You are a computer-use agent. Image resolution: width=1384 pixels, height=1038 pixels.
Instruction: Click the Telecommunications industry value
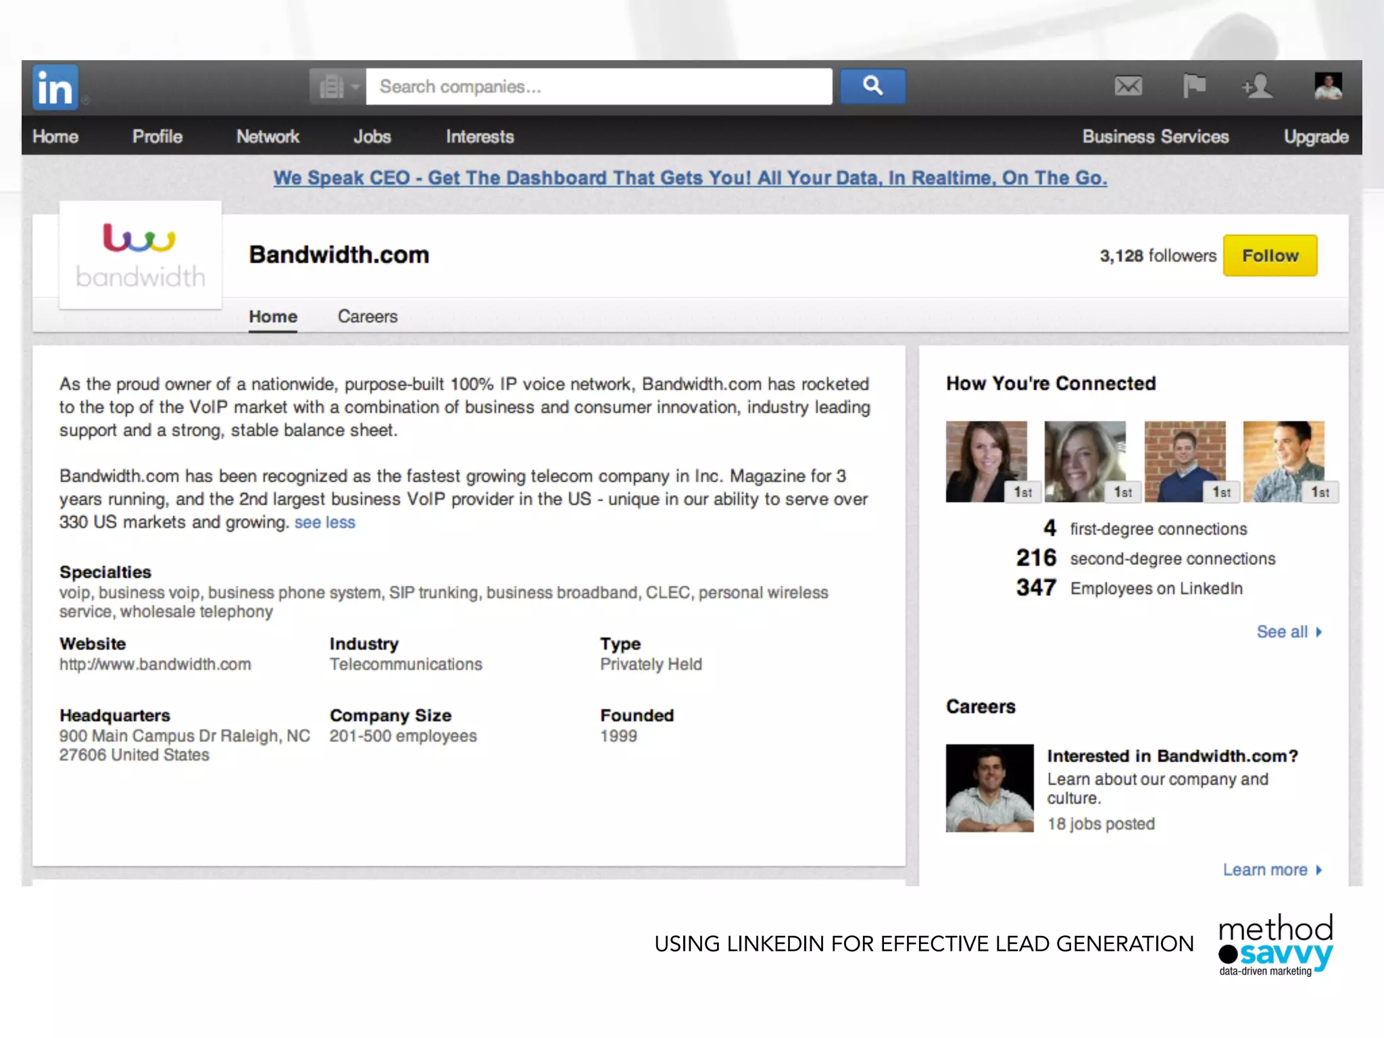point(405,664)
